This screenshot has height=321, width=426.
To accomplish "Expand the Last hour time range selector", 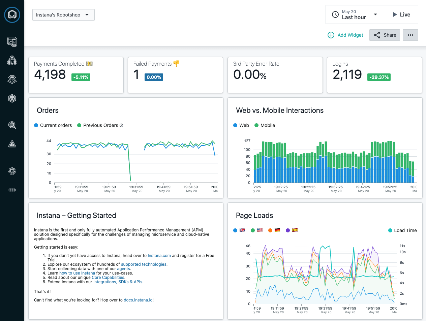I will tap(355, 14).
